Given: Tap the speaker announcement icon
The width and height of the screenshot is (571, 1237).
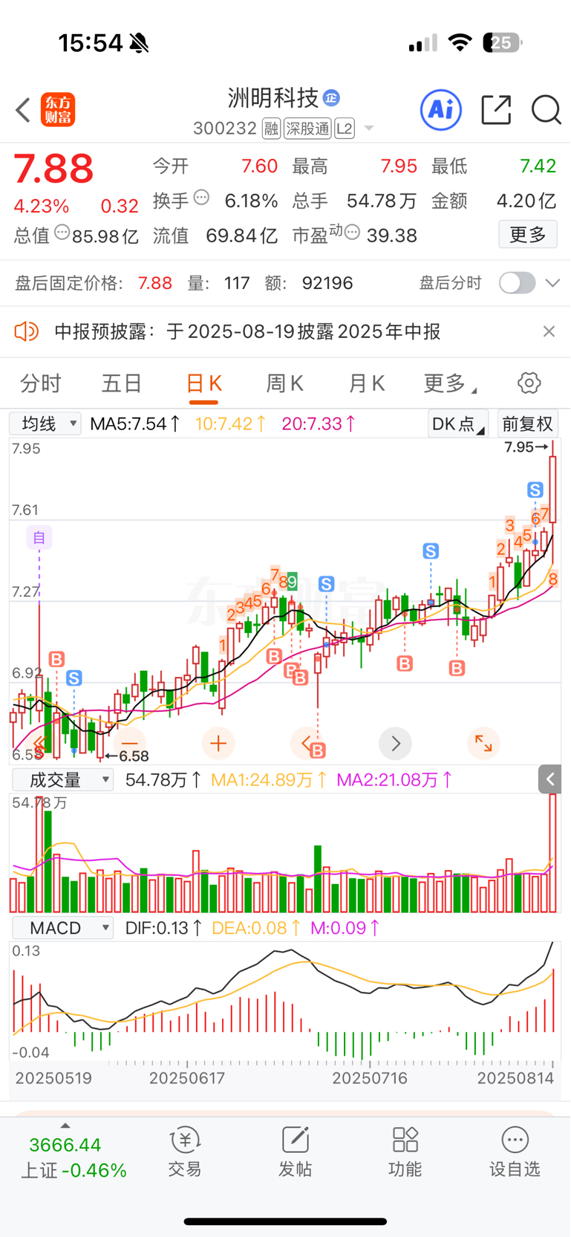Looking at the screenshot, I should pyautogui.click(x=27, y=331).
